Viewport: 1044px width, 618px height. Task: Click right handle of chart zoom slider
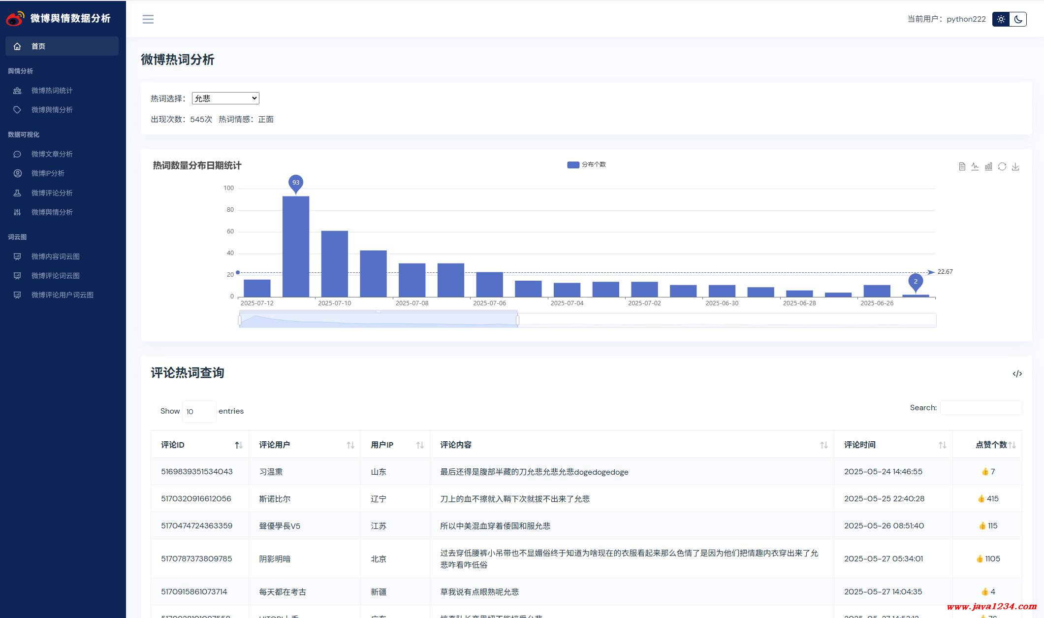517,321
